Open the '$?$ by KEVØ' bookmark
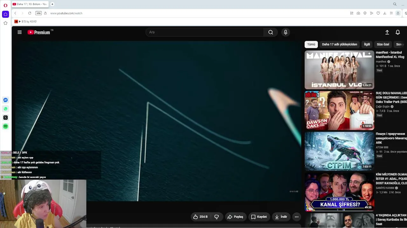407x228 pixels. point(26,22)
